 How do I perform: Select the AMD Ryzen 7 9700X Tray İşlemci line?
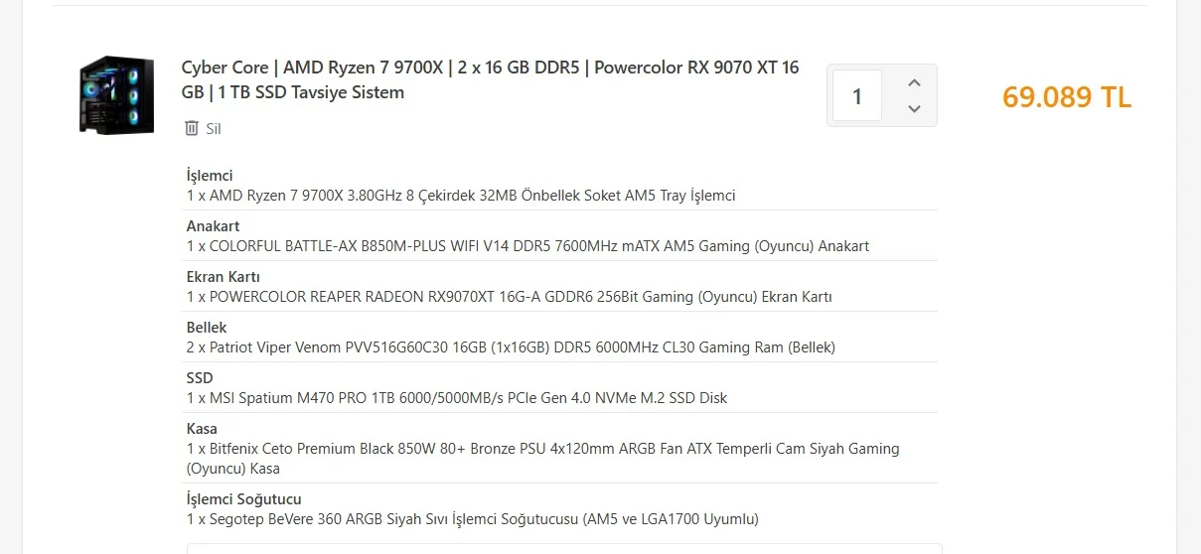coord(461,196)
